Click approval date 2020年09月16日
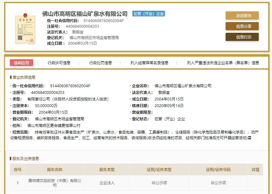This screenshot has width=272, height=194. click(169, 106)
